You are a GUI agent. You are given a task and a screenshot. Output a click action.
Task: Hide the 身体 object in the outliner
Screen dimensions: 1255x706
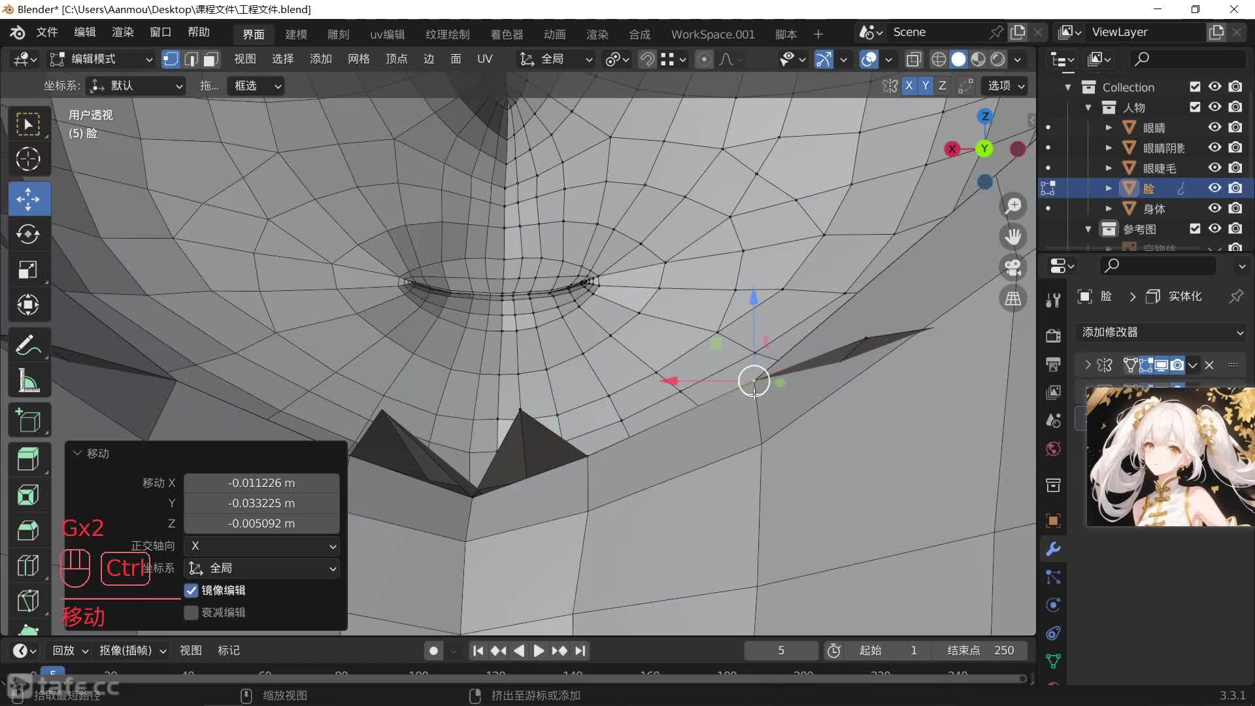coord(1214,209)
